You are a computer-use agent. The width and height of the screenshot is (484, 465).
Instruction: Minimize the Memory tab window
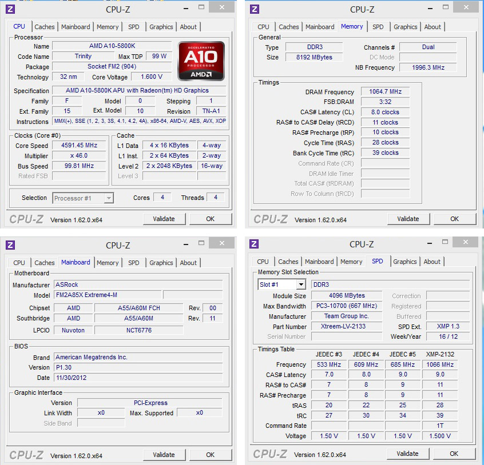(x=430, y=9)
